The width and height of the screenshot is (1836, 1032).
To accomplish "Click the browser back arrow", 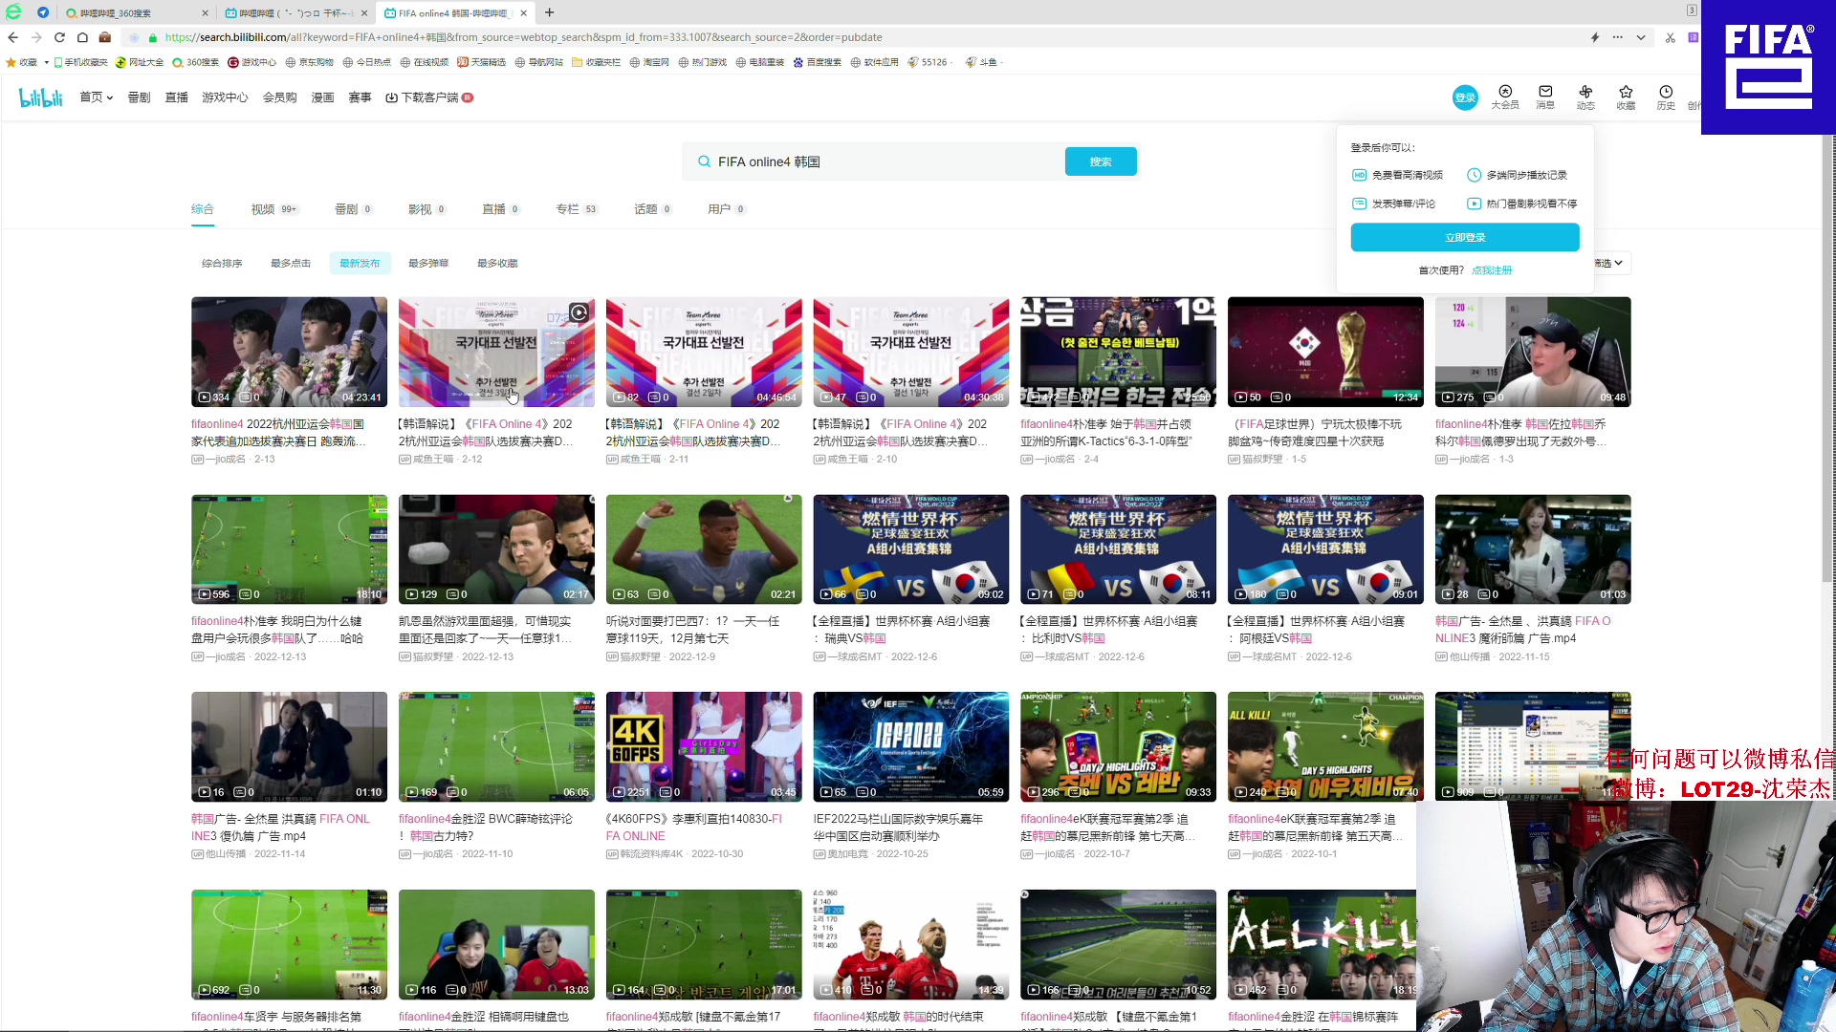I will (12, 37).
